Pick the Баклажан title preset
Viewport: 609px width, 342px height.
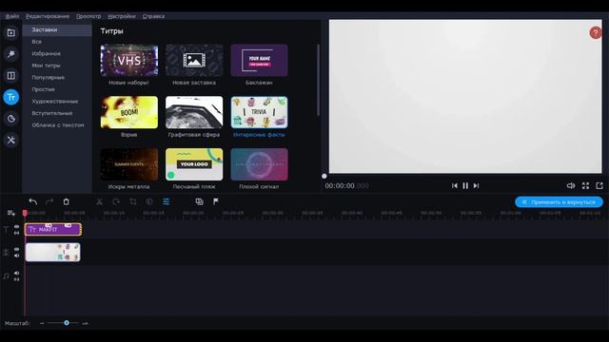click(x=259, y=60)
